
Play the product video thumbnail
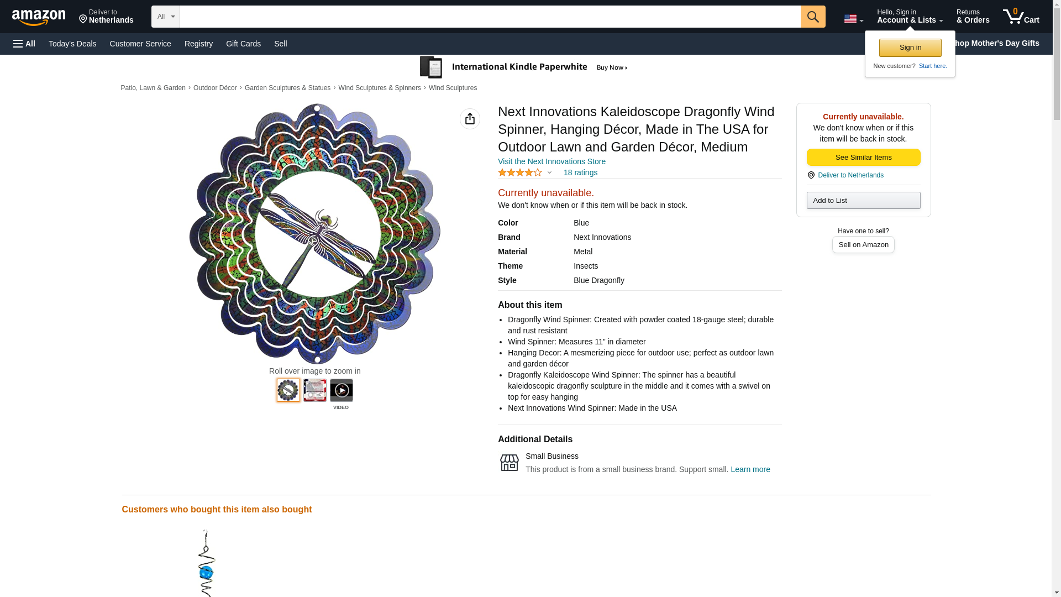(341, 390)
